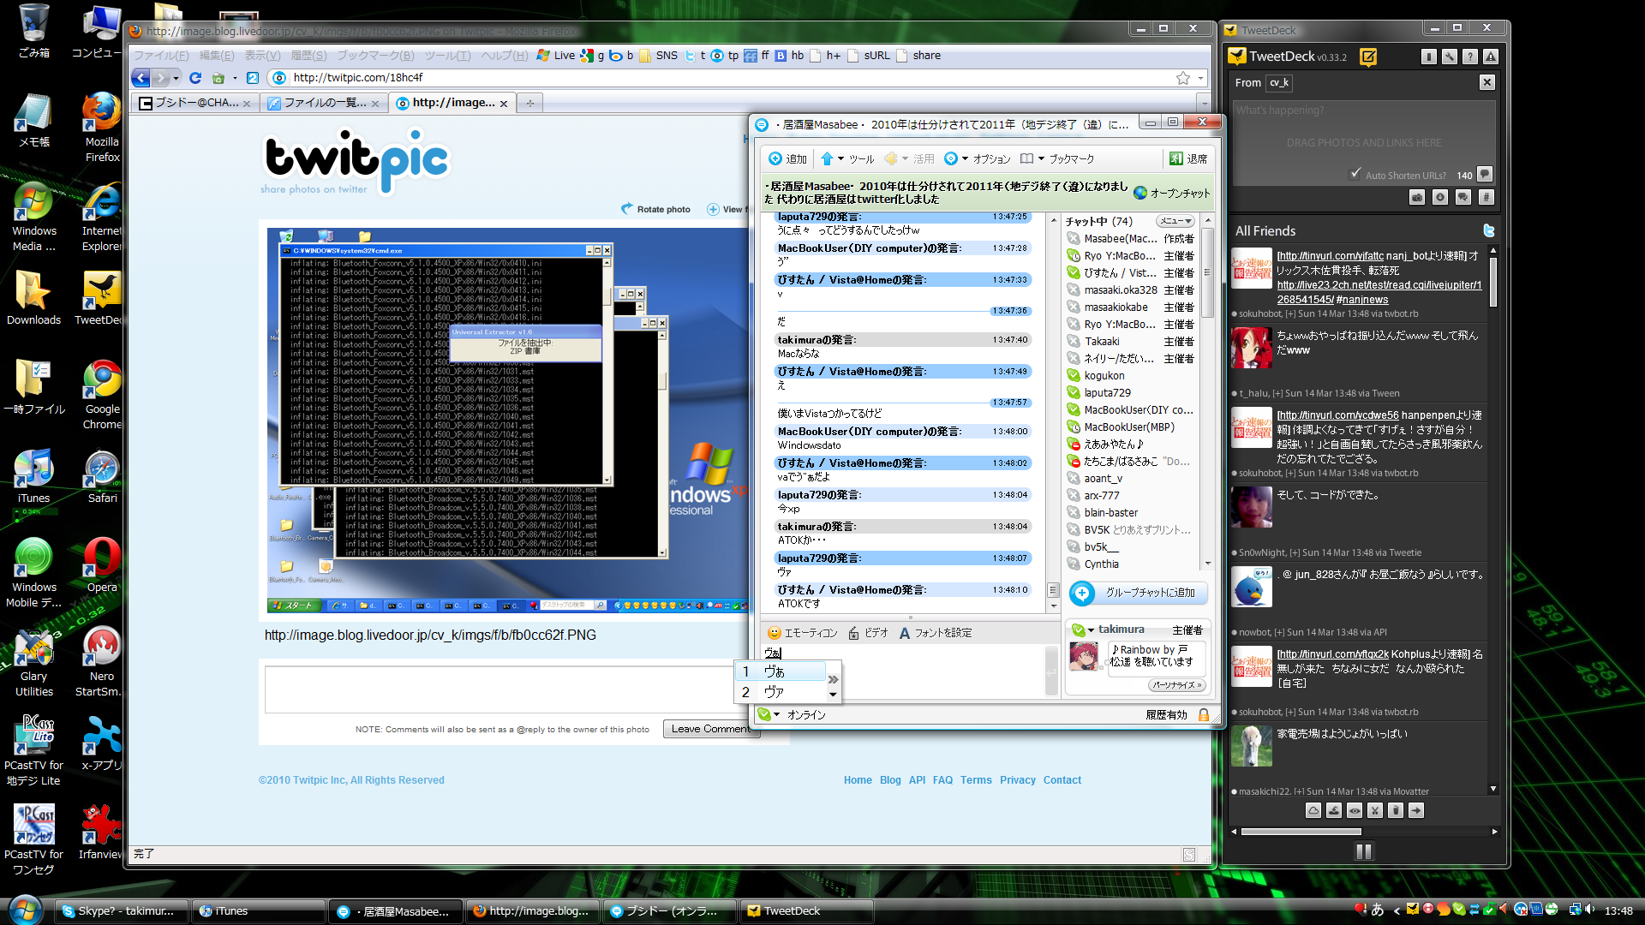1645x925 pixels.
Task: Open the エモーティコン emoticon picker
Action: coord(802,633)
